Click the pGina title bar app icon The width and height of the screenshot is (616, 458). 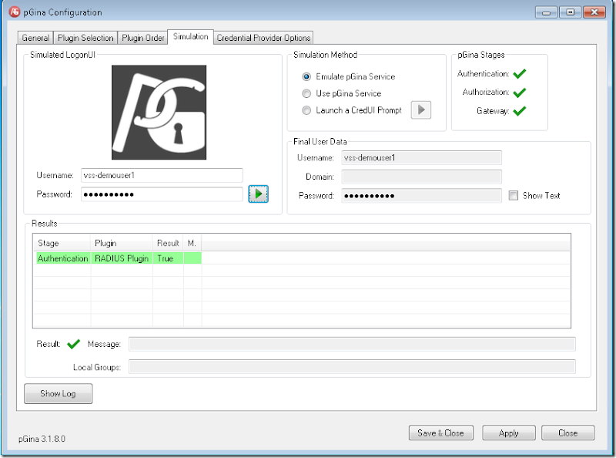tap(14, 12)
